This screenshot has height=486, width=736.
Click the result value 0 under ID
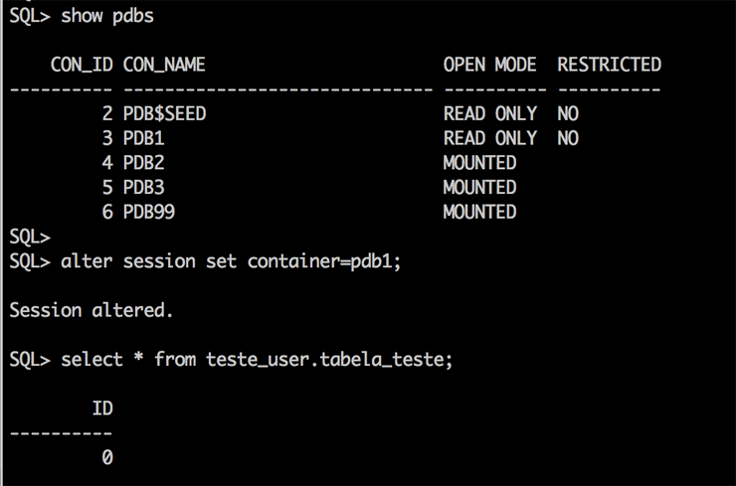point(106,457)
